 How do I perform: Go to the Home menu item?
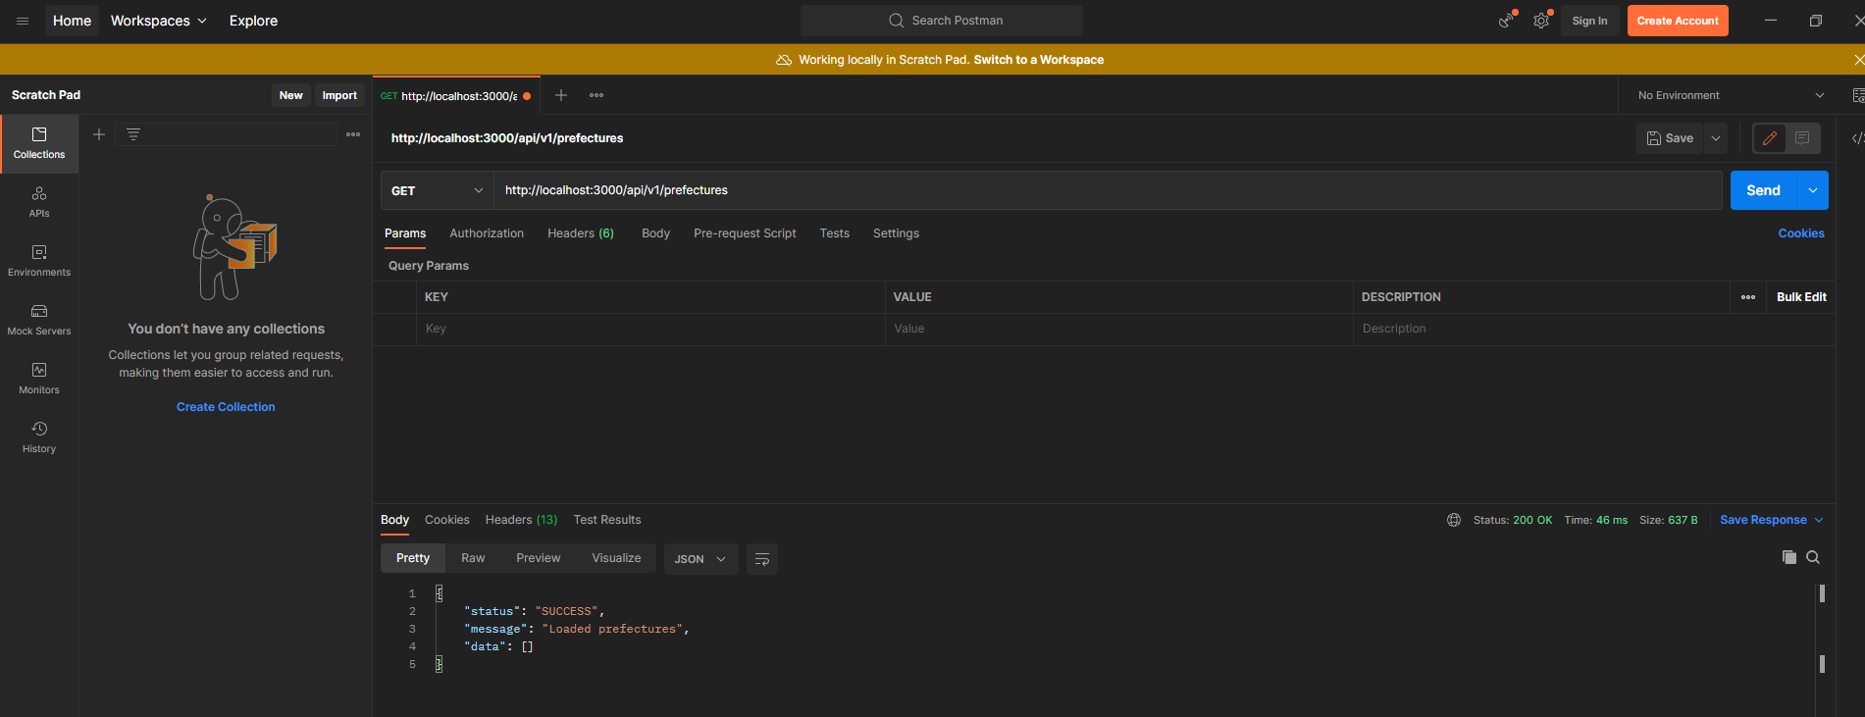coord(72,21)
